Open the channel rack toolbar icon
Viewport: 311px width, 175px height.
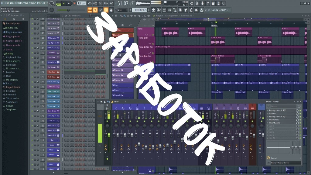164,10
